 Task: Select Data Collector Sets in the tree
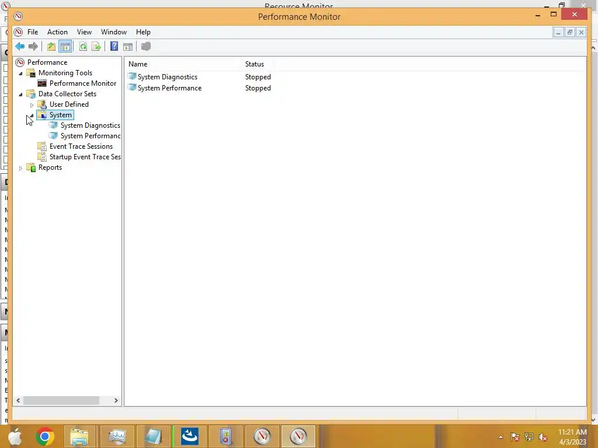67,94
